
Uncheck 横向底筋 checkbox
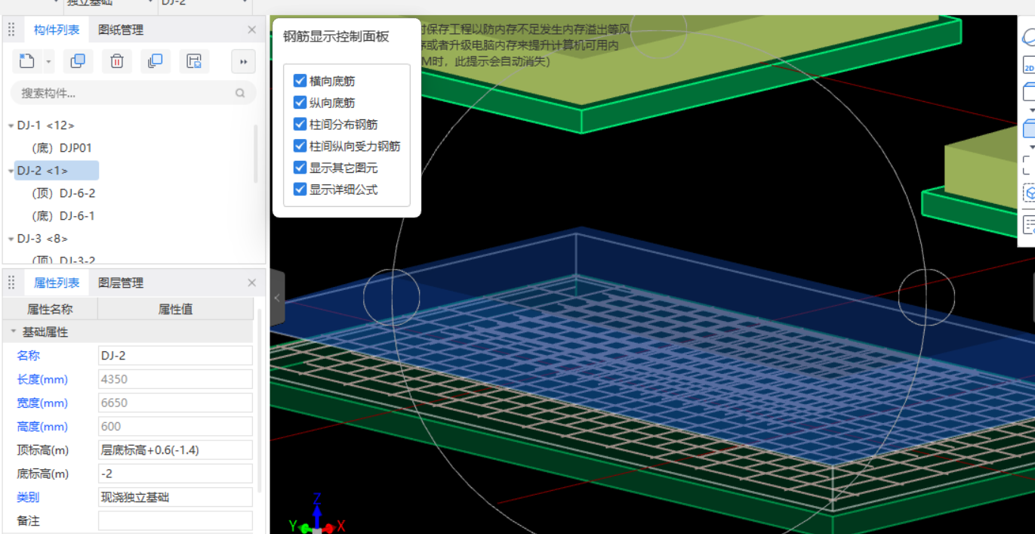tap(300, 81)
